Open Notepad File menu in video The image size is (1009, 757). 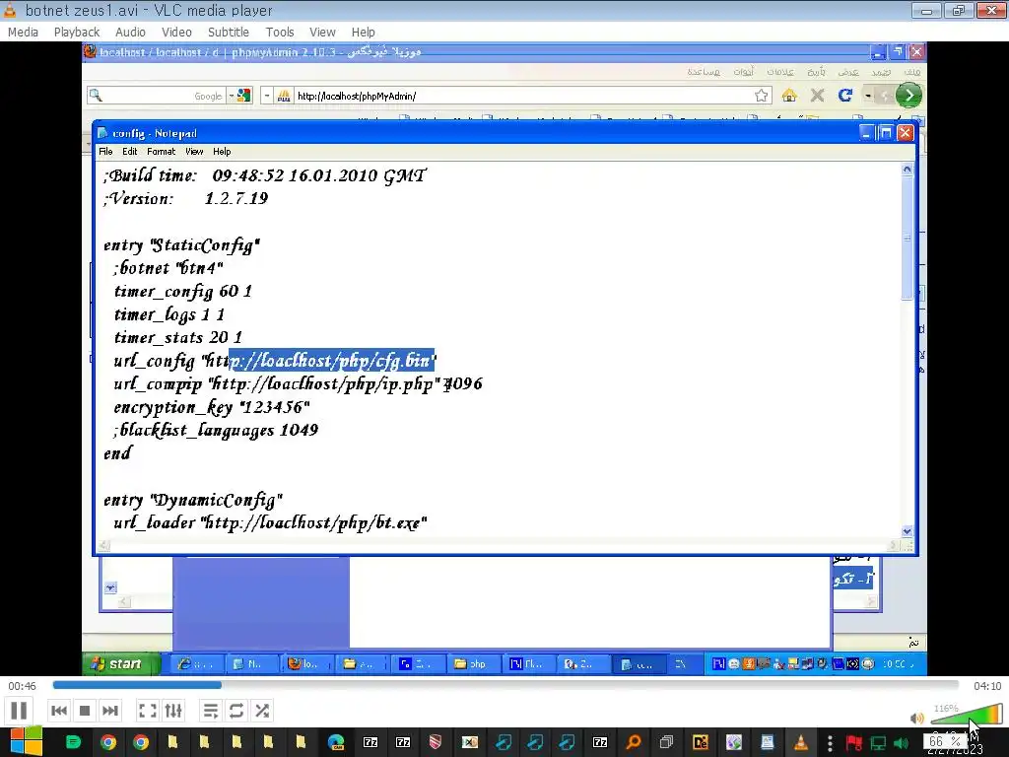point(105,152)
